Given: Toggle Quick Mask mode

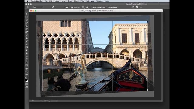Looking at the screenshot, I should [x=27, y=84].
